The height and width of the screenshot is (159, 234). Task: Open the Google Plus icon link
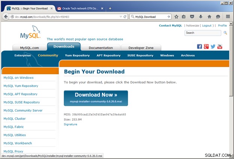pos(206,46)
